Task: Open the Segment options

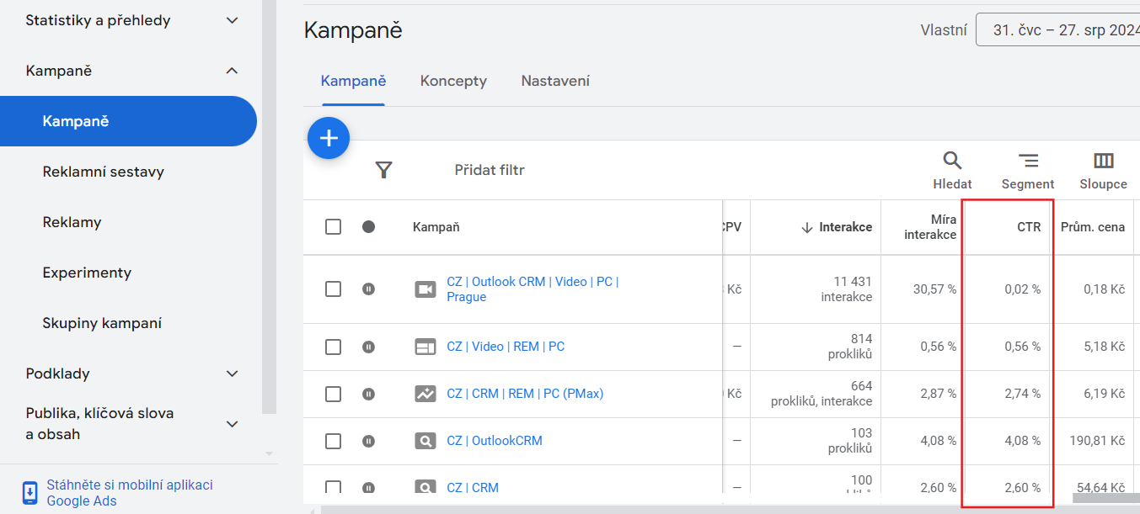Action: point(1028,171)
